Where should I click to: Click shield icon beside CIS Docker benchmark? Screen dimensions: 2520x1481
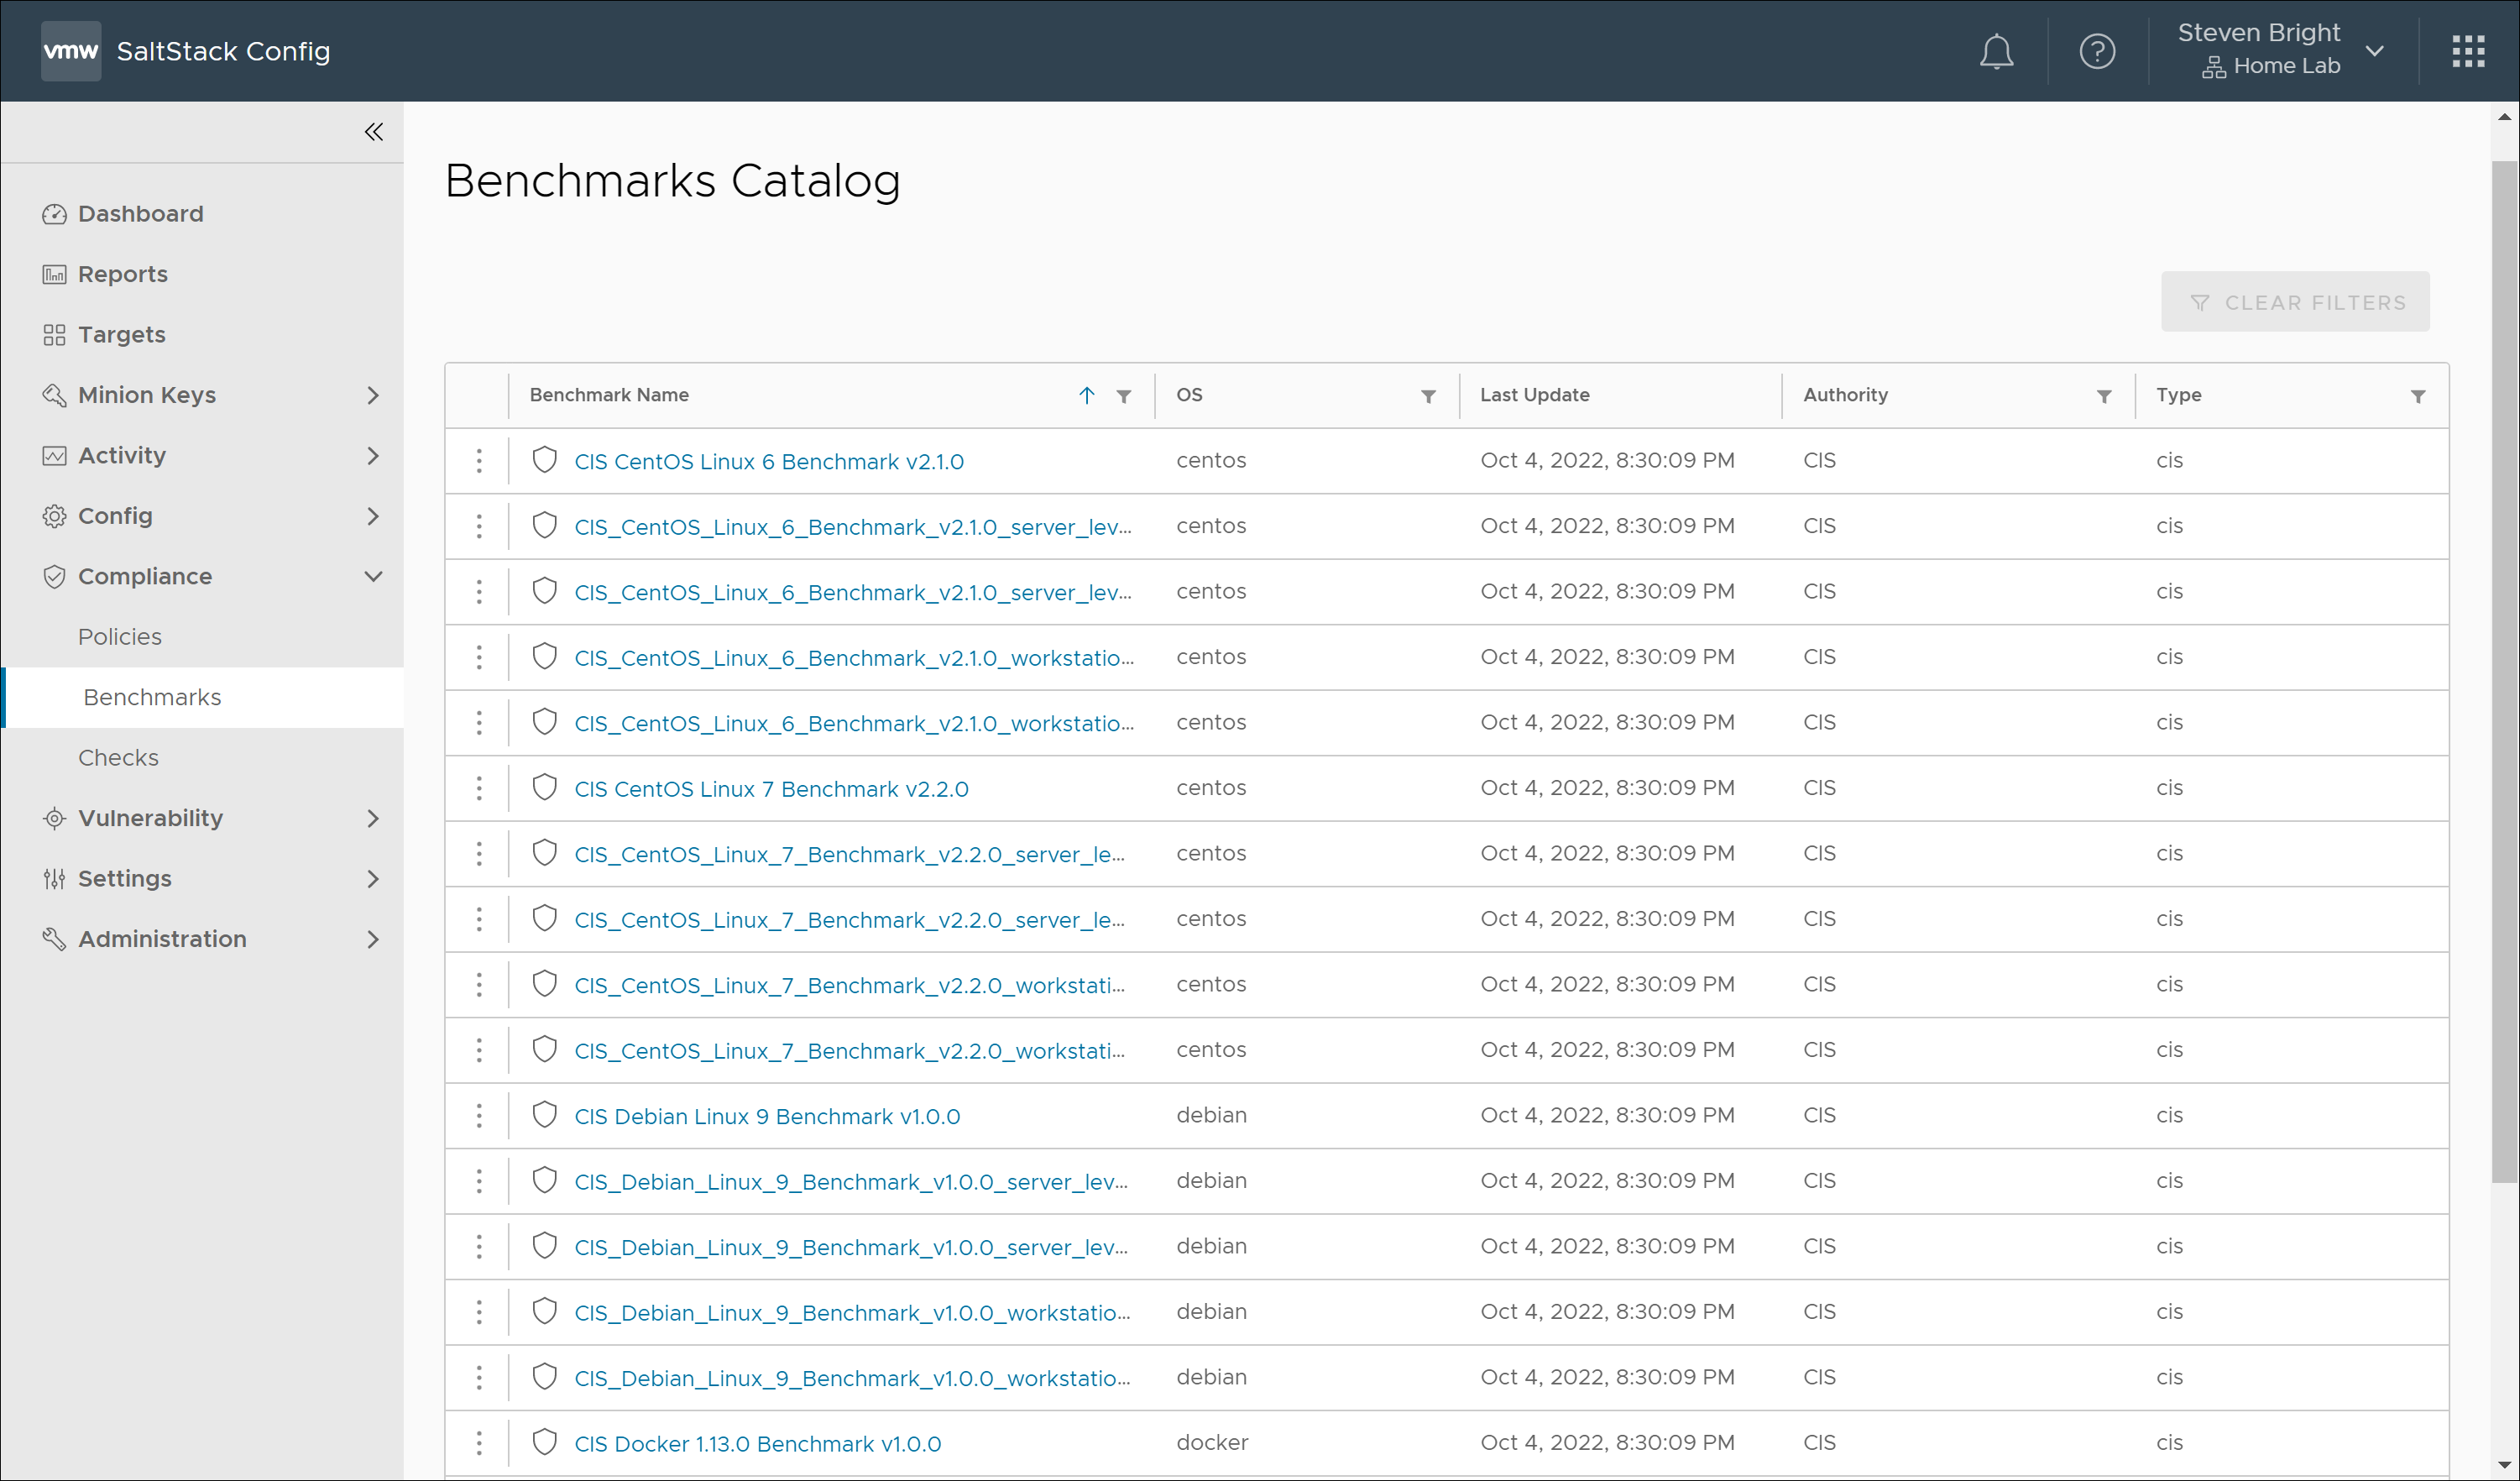(544, 1441)
